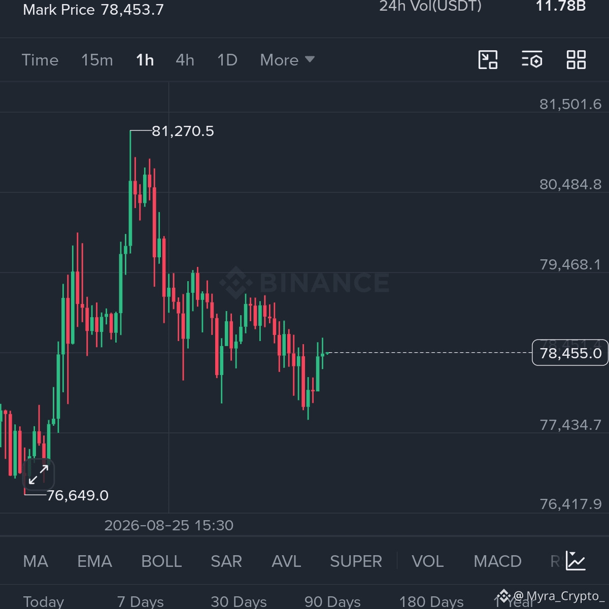This screenshot has height=609, width=609.
Task: Open picture-in-picture chart mode icon
Action: [x=488, y=60]
